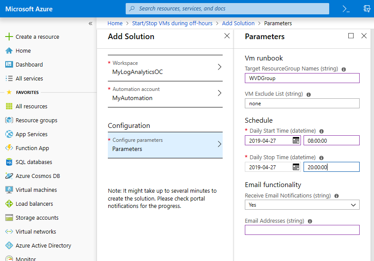The width and height of the screenshot is (374, 261).
Task: Expand the Configure parameters row
Action: point(165,145)
